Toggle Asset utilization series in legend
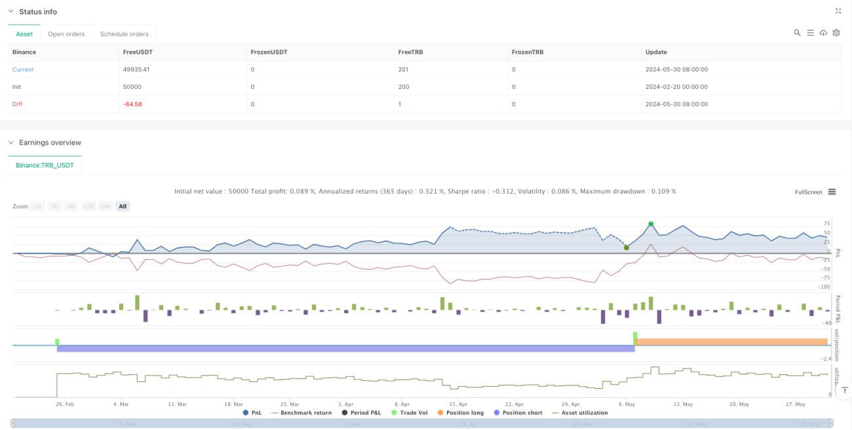852x430 pixels. click(x=581, y=413)
